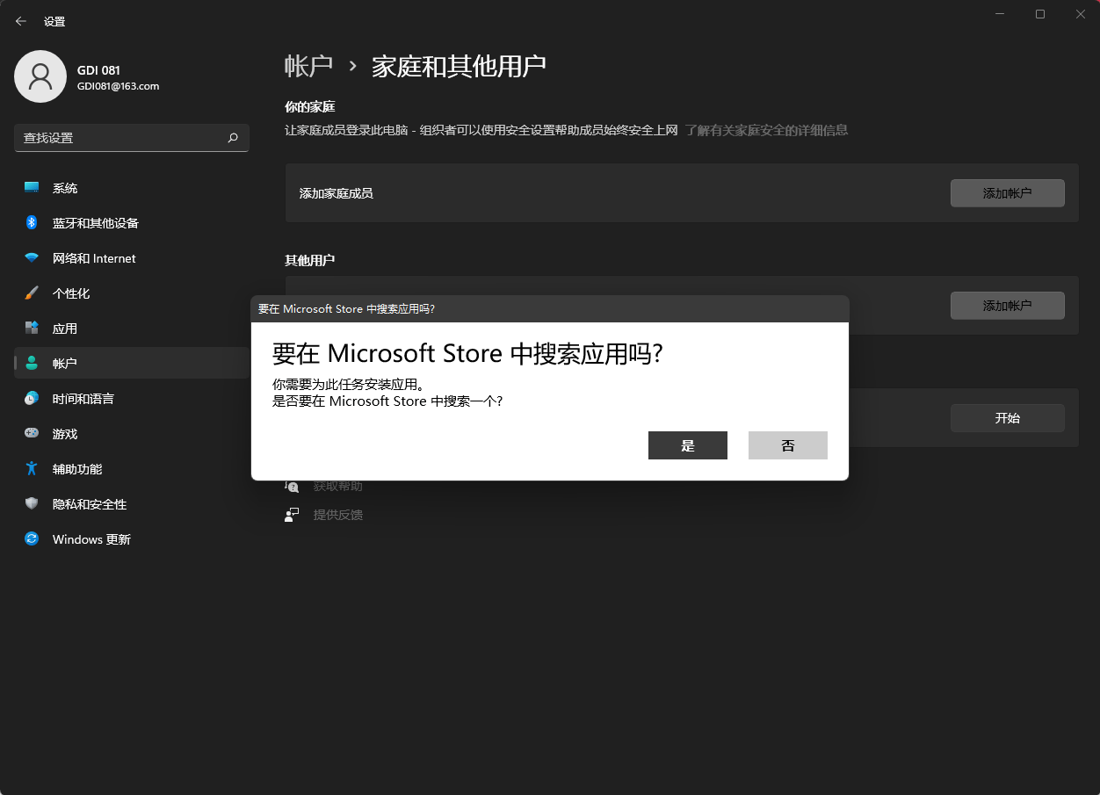Click the 提供反馈 feedback icon

292,515
